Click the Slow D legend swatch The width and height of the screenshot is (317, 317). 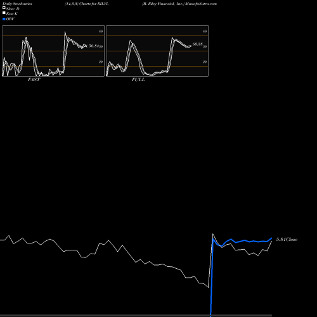(4, 8)
